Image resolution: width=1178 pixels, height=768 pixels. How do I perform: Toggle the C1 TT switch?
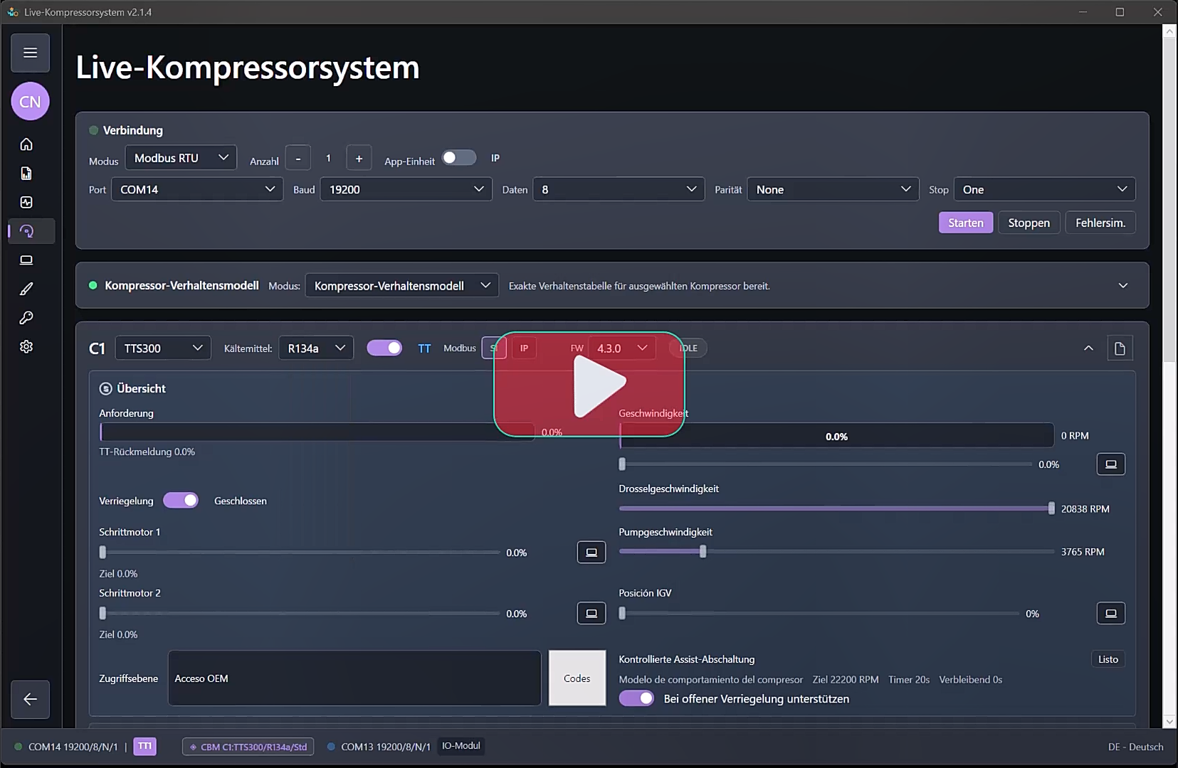(x=384, y=348)
